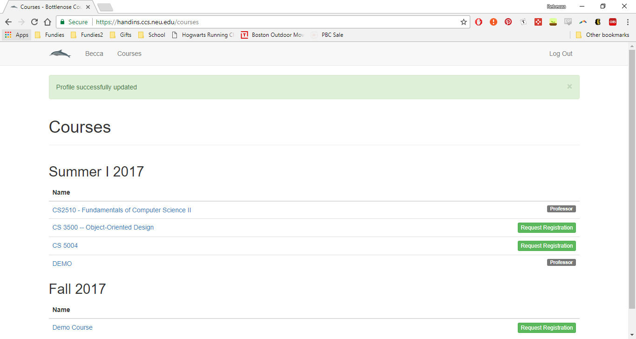Click the CORS extension icon
Viewport: 636px width, 339px height.
coord(613,22)
